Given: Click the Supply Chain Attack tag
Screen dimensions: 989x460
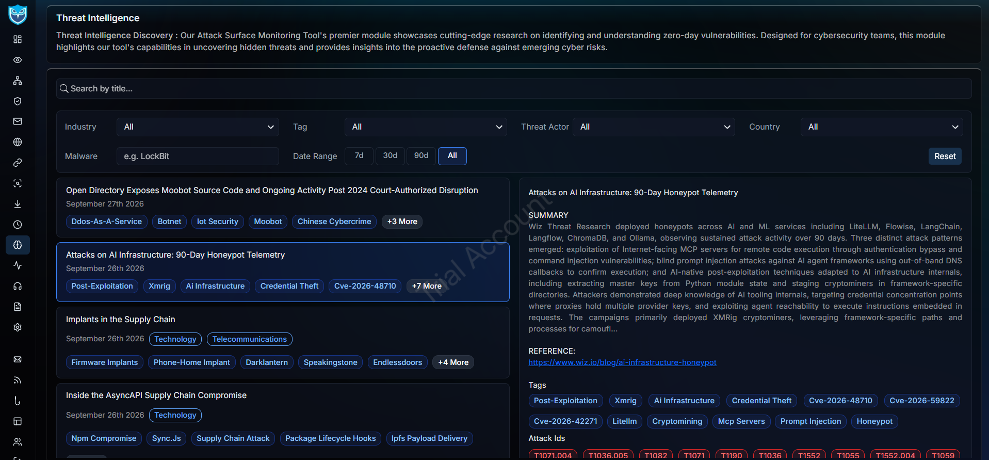Looking at the screenshot, I should click(x=233, y=438).
